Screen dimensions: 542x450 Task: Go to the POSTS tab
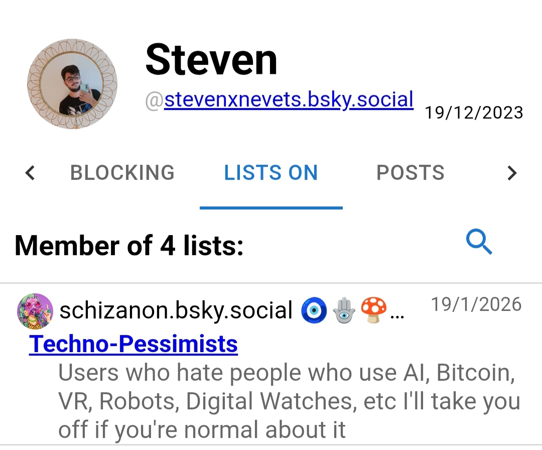point(411,173)
